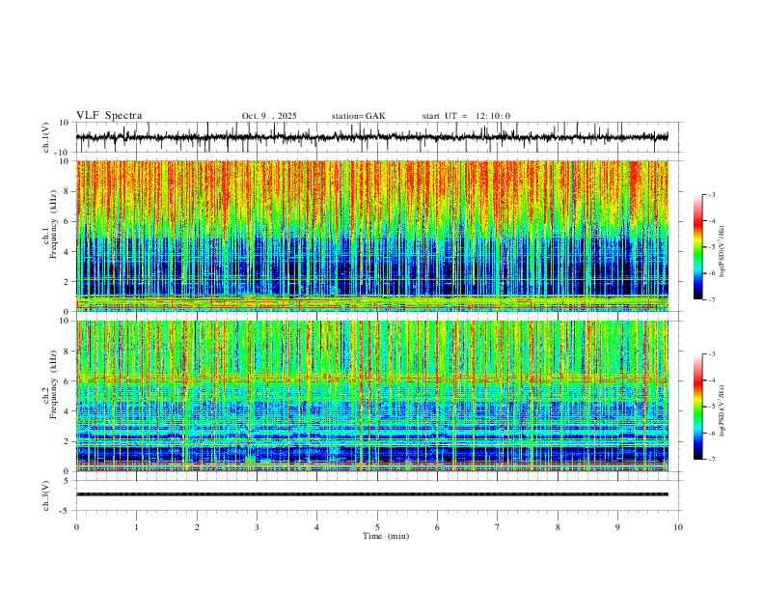Click the '-5' tick of ch.3(V) axis

[66, 511]
